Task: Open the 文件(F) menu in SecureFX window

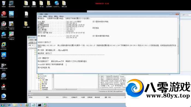Action: (31, 40)
